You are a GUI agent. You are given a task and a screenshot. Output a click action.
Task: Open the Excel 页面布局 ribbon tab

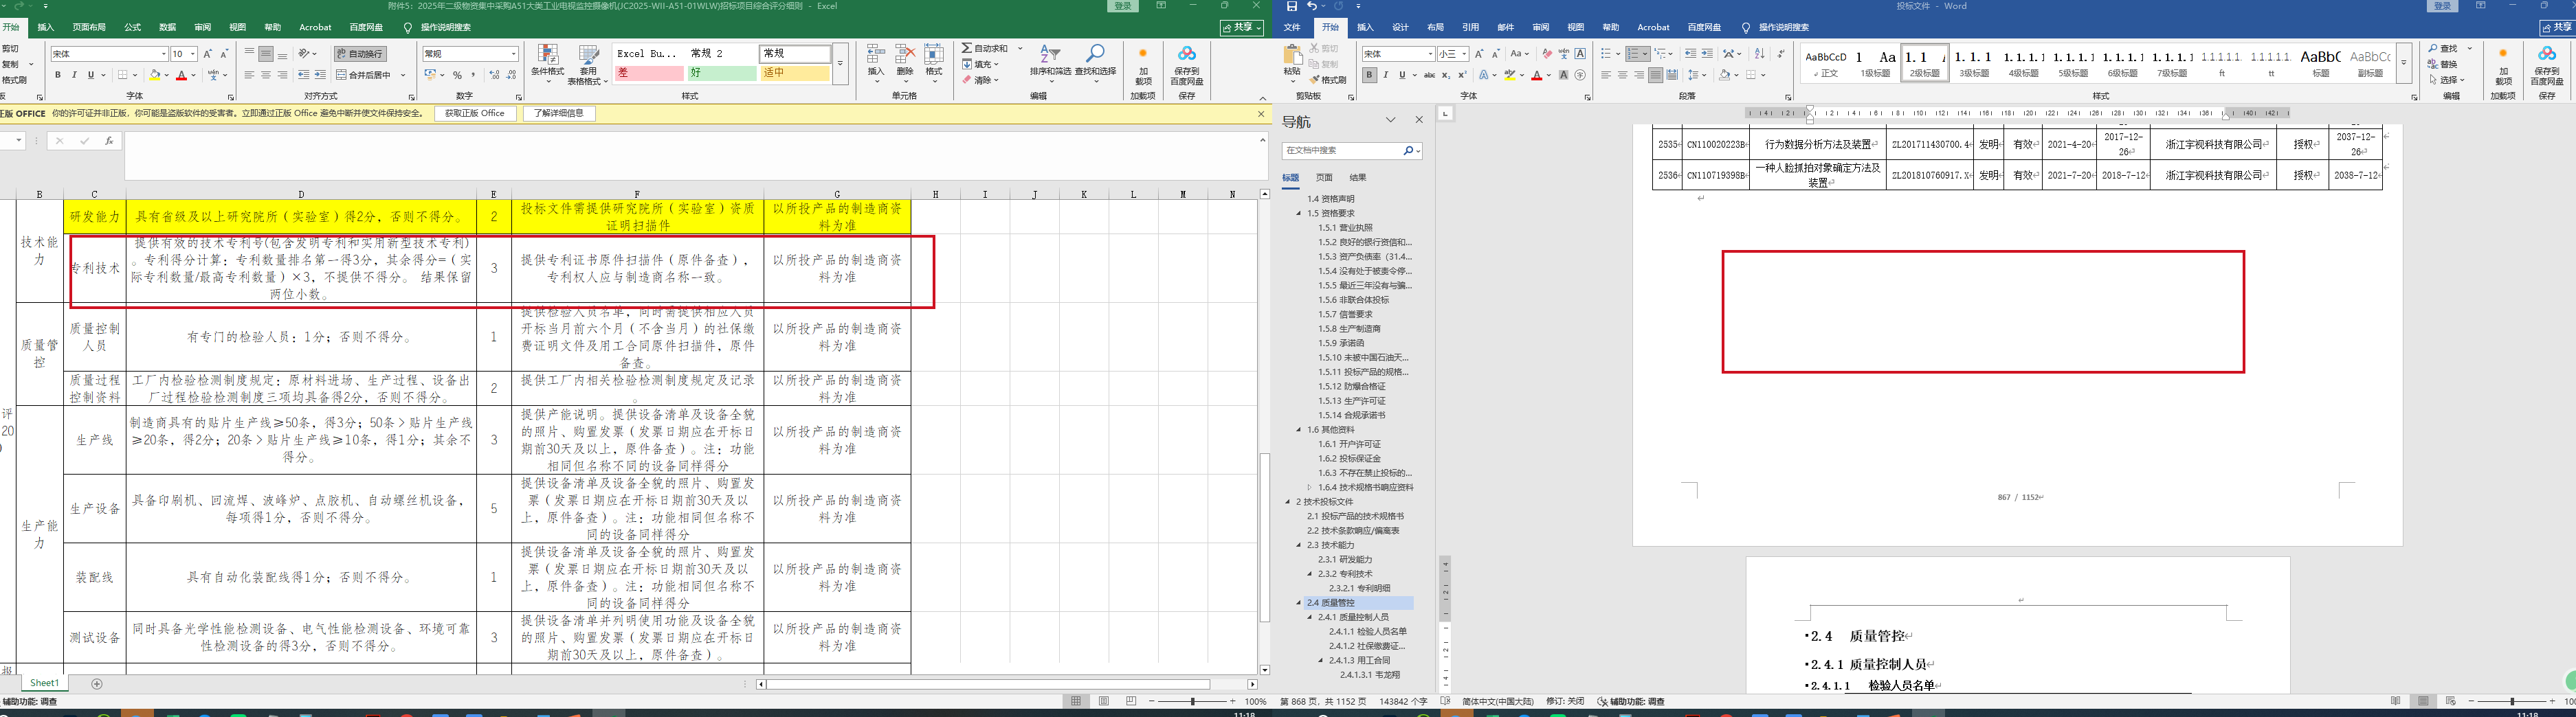click(89, 28)
